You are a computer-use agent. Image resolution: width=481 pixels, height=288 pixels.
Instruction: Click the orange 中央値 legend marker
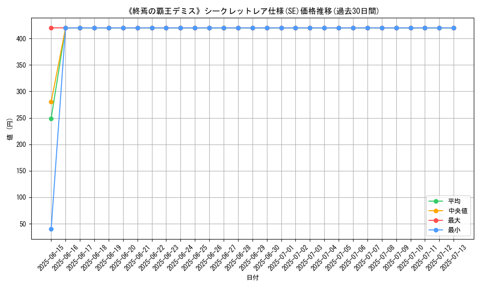coord(436,211)
